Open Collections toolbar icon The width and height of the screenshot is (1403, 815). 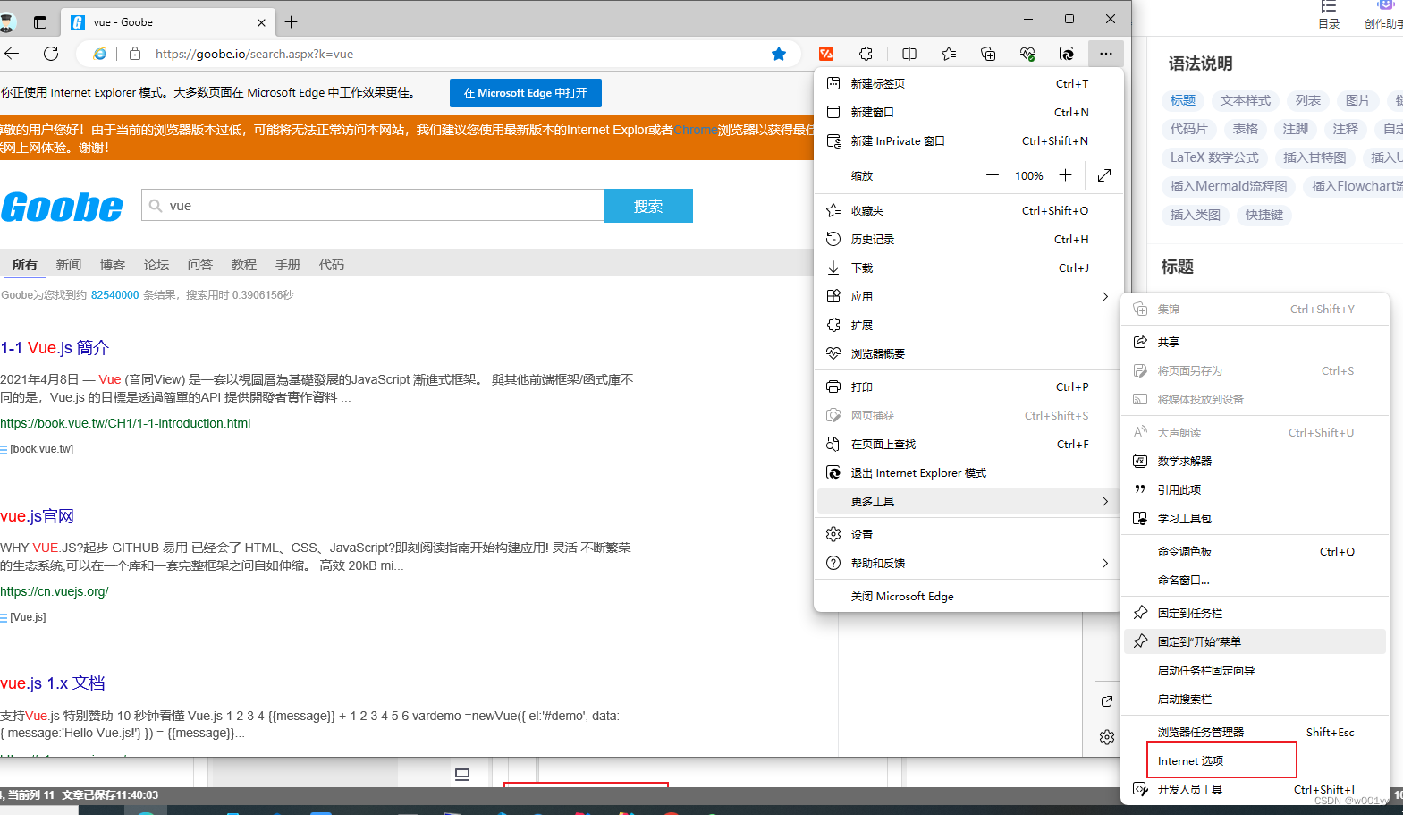988,54
